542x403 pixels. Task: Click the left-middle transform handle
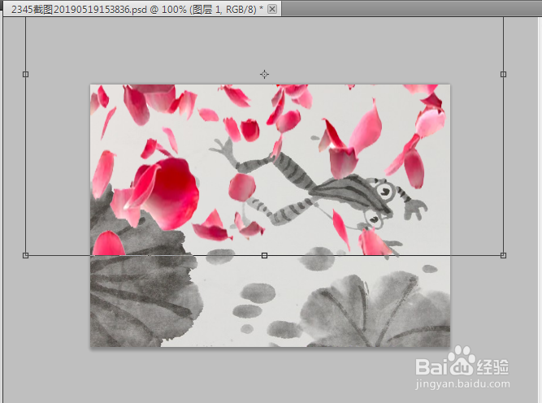tap(25, 74)
